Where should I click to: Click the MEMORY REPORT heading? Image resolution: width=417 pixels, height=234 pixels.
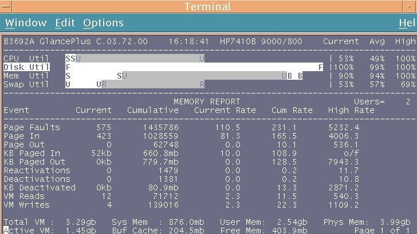[207, 102]
